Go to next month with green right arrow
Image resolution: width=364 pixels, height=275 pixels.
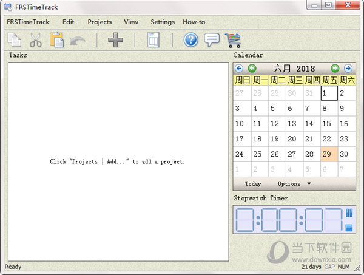tap(335, 69)
